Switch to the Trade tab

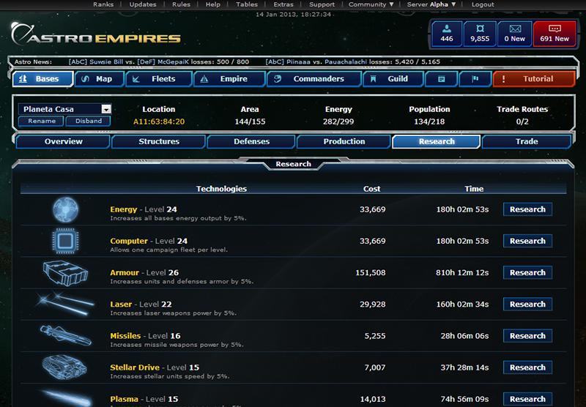click(527, 141)
